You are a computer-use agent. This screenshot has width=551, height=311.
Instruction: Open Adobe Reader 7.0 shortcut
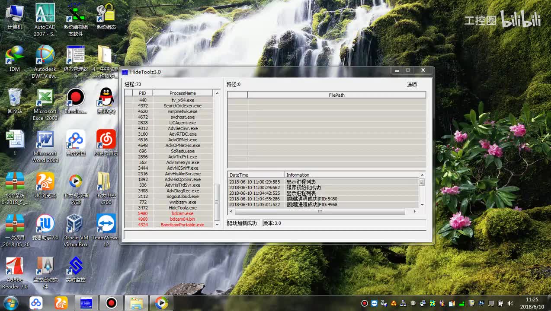pyautogui.click(x=15, y=273)
